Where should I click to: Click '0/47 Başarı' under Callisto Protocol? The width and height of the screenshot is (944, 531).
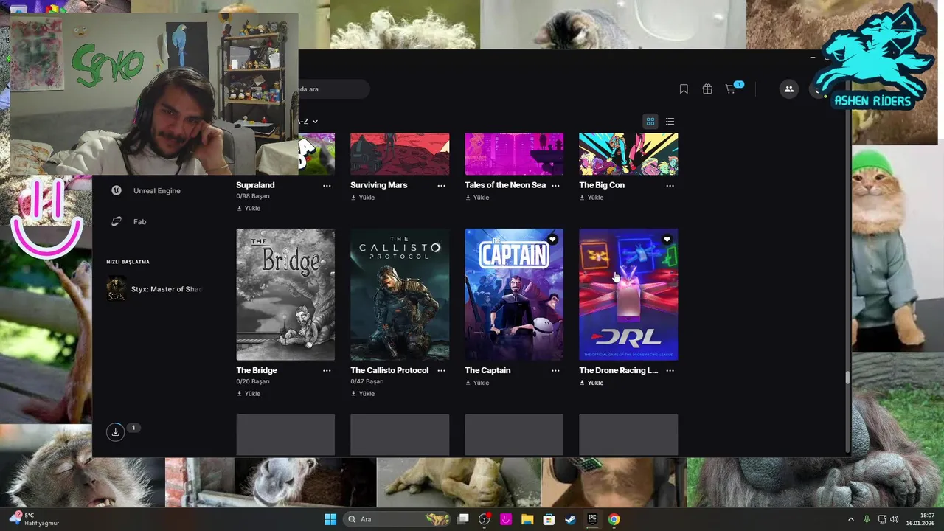(367, 381)
